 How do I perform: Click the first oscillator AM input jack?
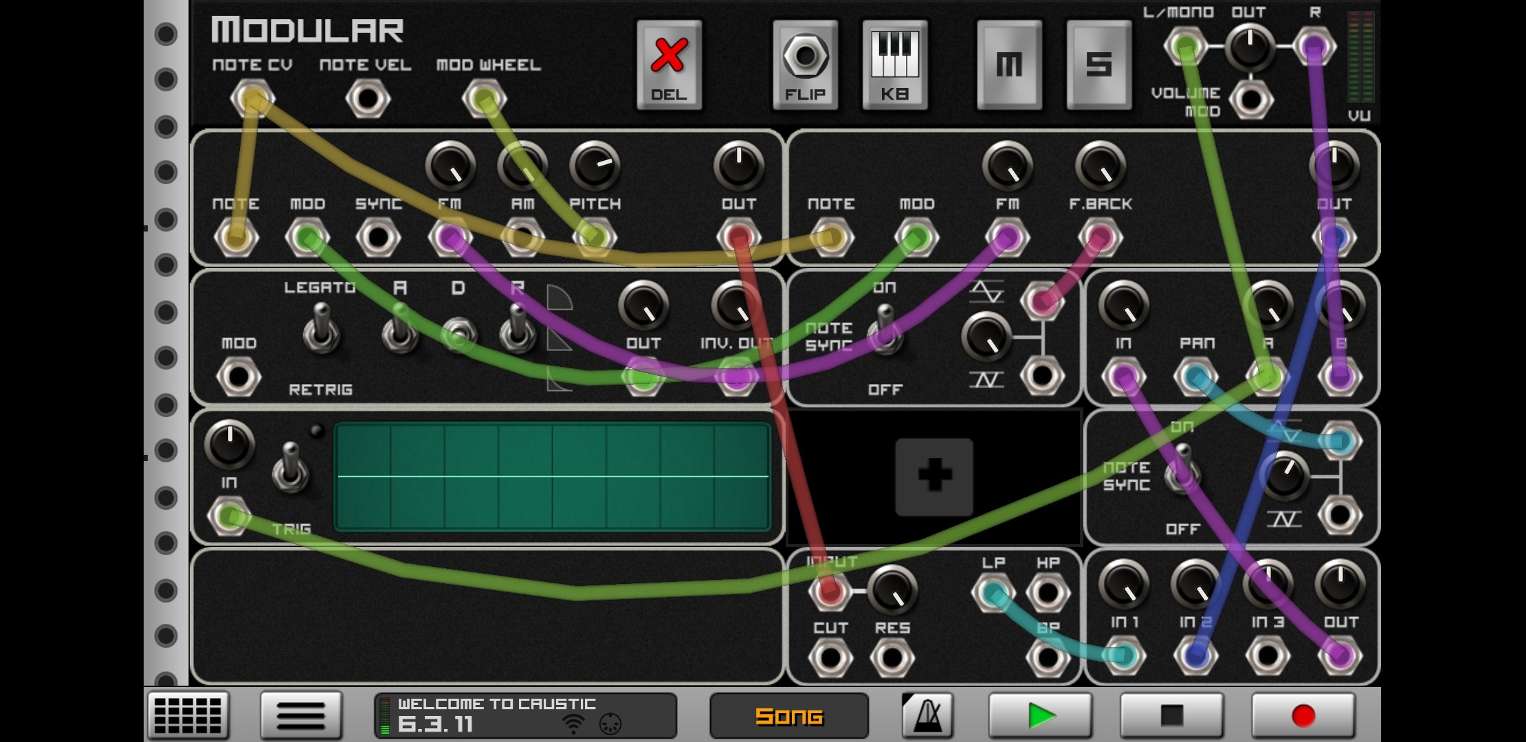pyautogui.click(x=522, y=238)
